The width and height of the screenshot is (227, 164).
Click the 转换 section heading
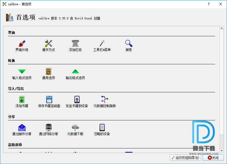12,61
